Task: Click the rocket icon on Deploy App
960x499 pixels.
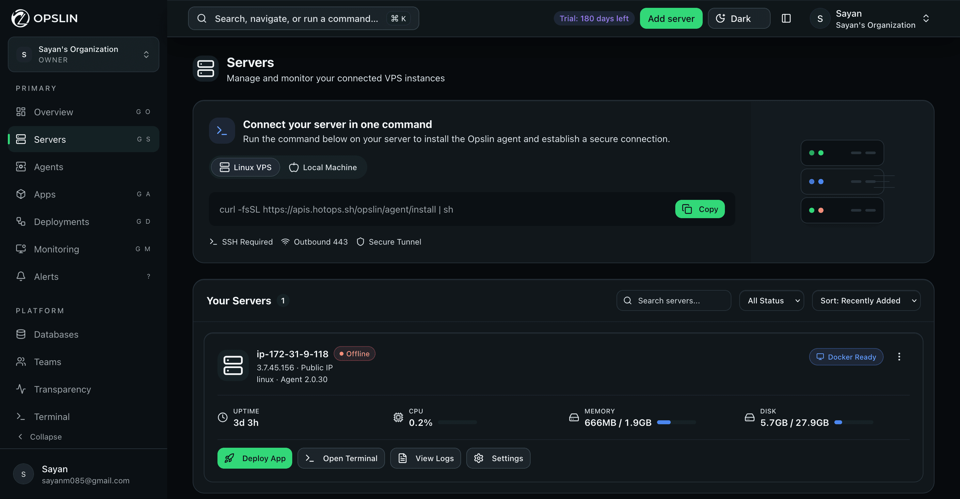Action: tap(229, 458)
